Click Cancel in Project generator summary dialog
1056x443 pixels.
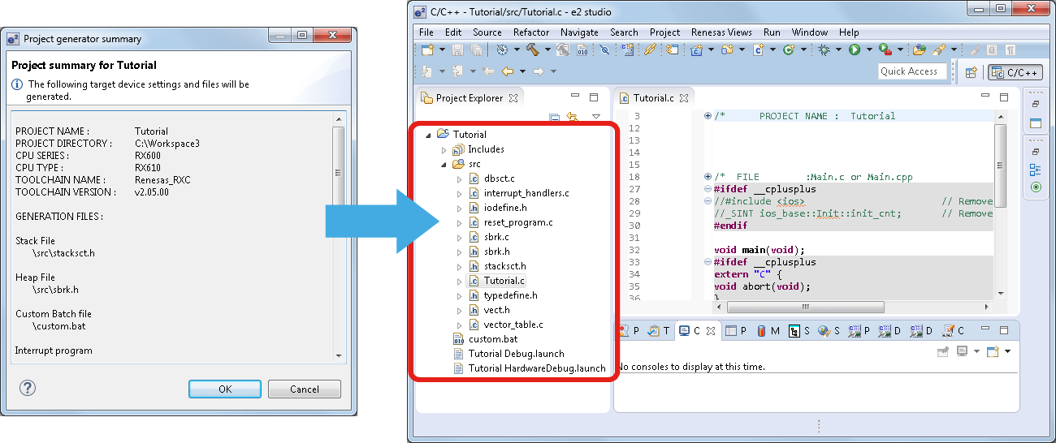[305, 389]
